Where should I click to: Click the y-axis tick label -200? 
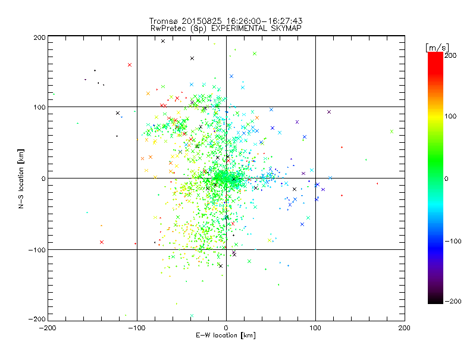[x=37, y=319]
